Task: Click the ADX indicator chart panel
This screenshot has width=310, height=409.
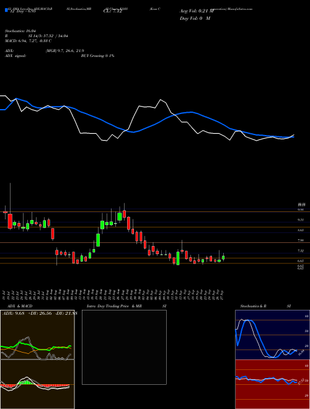Action: 37,335
